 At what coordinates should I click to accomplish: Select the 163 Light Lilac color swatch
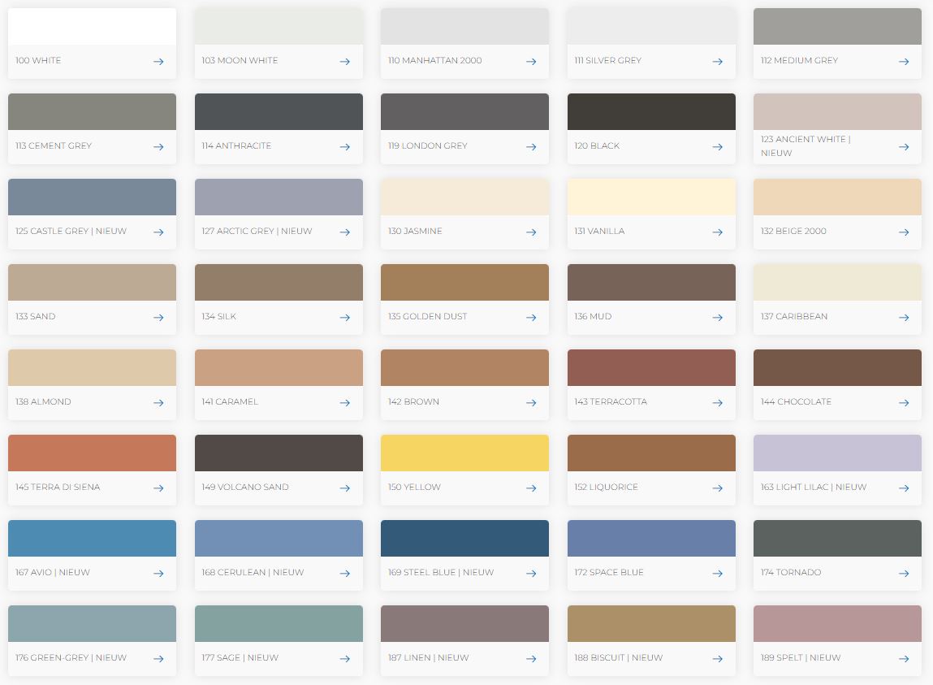(x=837, y=453)
